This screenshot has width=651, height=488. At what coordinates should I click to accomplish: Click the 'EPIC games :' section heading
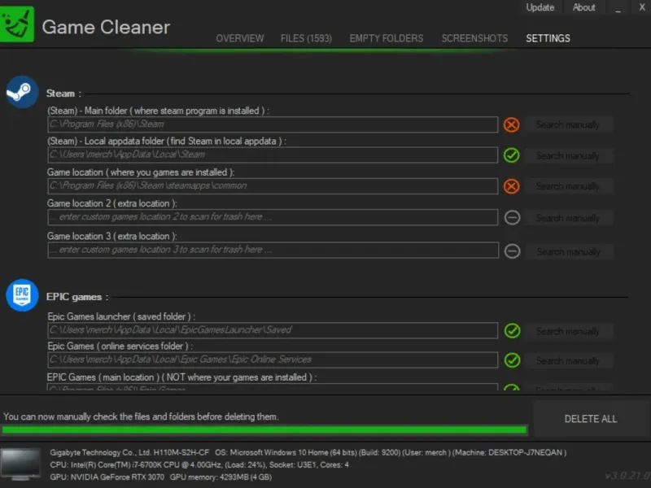pos(77,297)
